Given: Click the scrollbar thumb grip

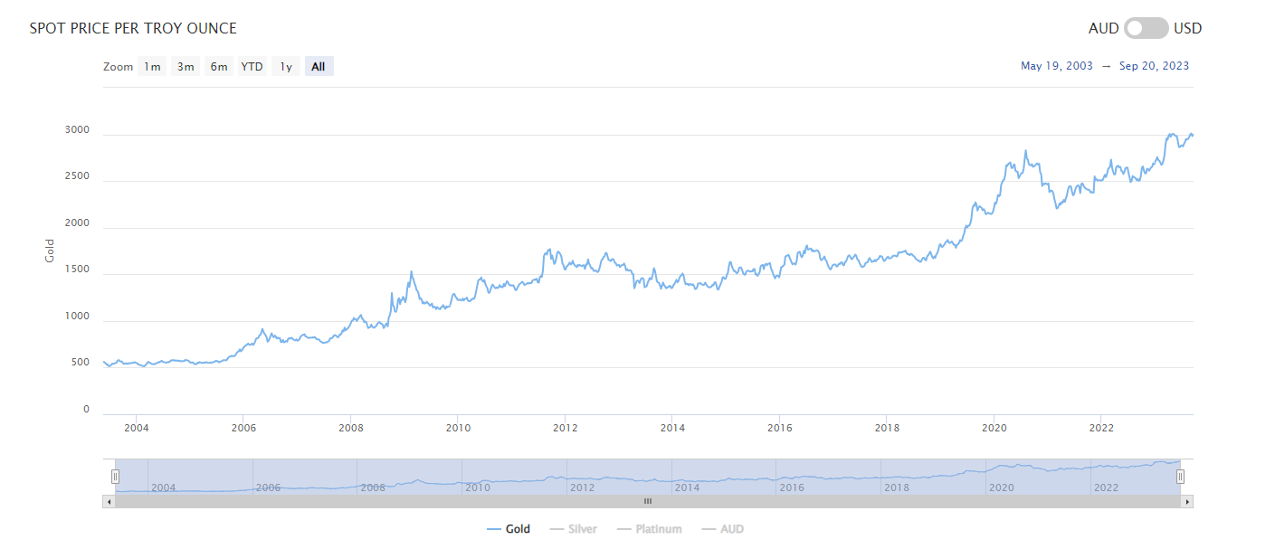Looking at the screenshot, I should (647, 500).
